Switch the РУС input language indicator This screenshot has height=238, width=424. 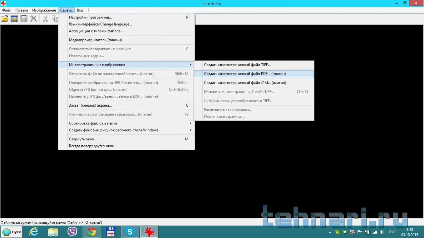[x=393, y=232]
